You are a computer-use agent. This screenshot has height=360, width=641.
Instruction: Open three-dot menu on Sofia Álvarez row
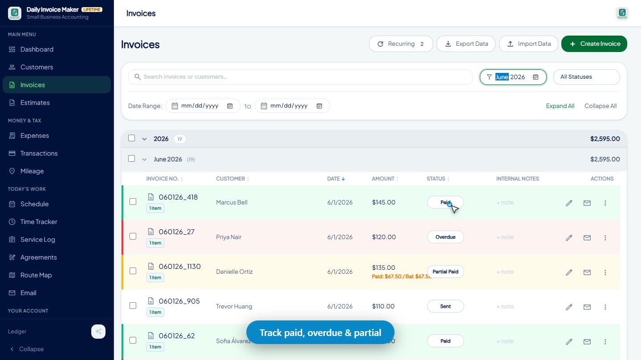coord(605,342)
